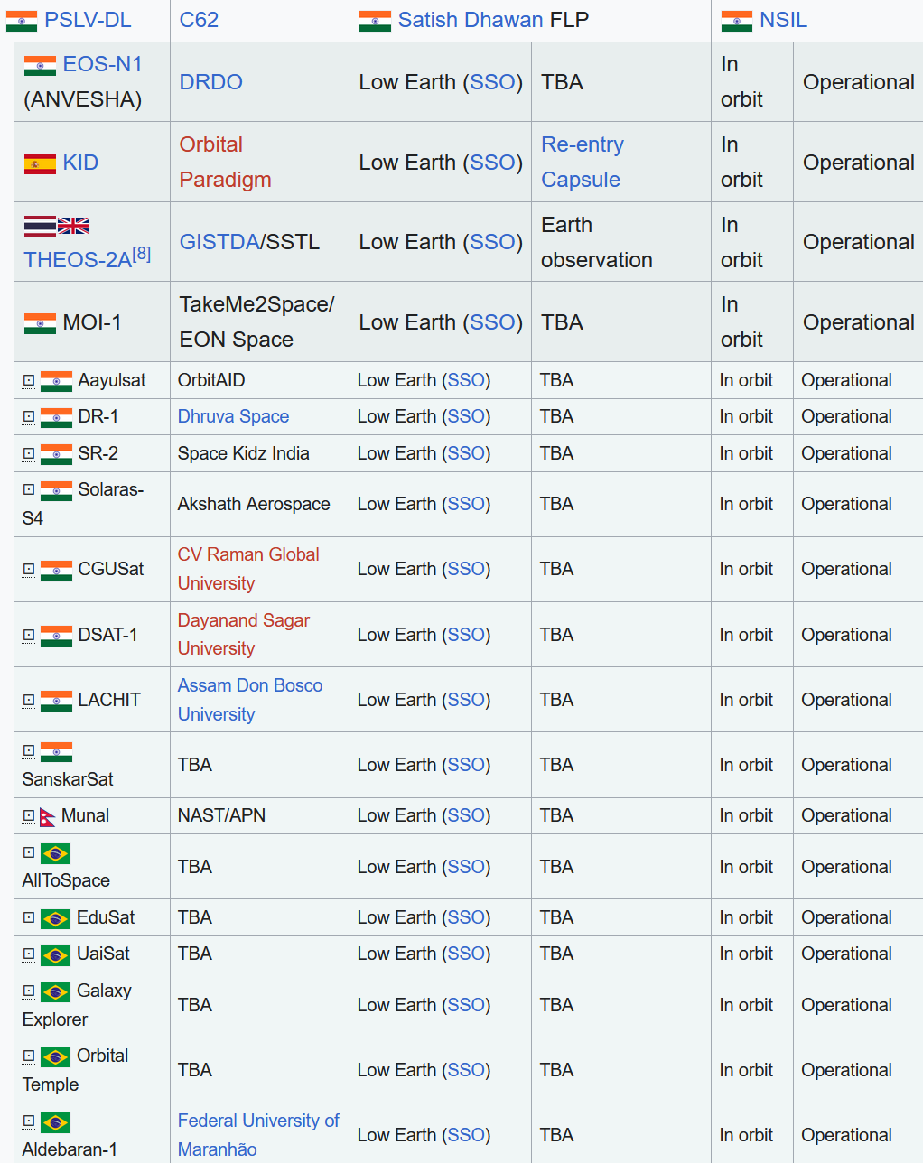Image resolution: width=923 pixels, height=1163 pixels.
Task: Open the EOS-N1 payload link
Action: coord(102,64)
